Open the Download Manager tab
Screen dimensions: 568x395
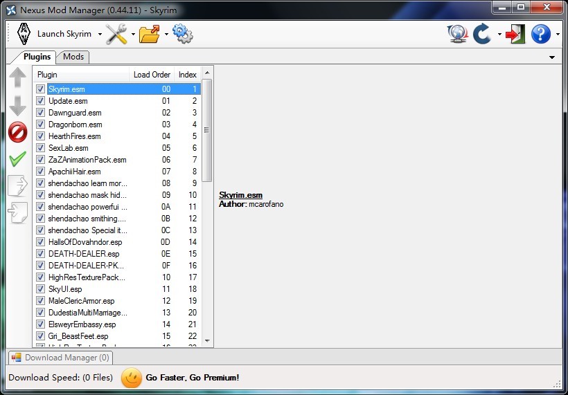pyautogui.click(x=60, y=358)
